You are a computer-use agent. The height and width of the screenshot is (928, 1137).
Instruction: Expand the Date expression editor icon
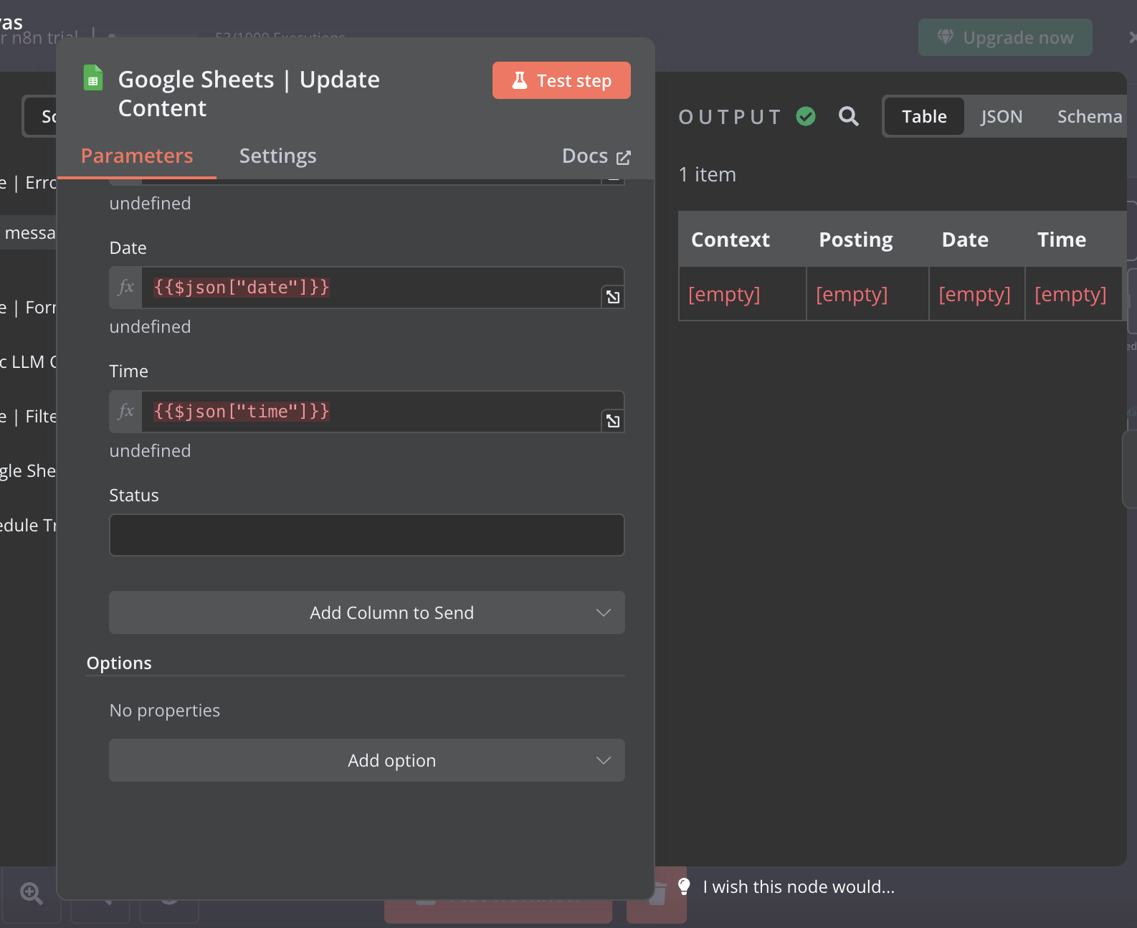pos(613,297)
